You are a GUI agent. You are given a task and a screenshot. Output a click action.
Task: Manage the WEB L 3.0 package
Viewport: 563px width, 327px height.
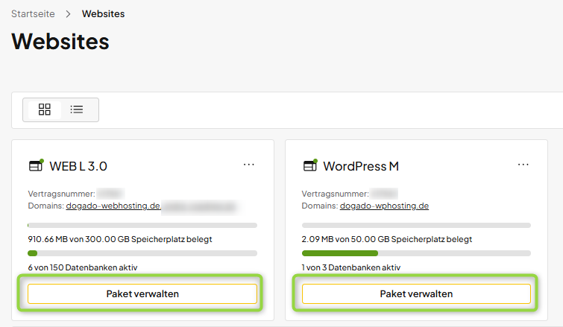[x=142, y=294]
